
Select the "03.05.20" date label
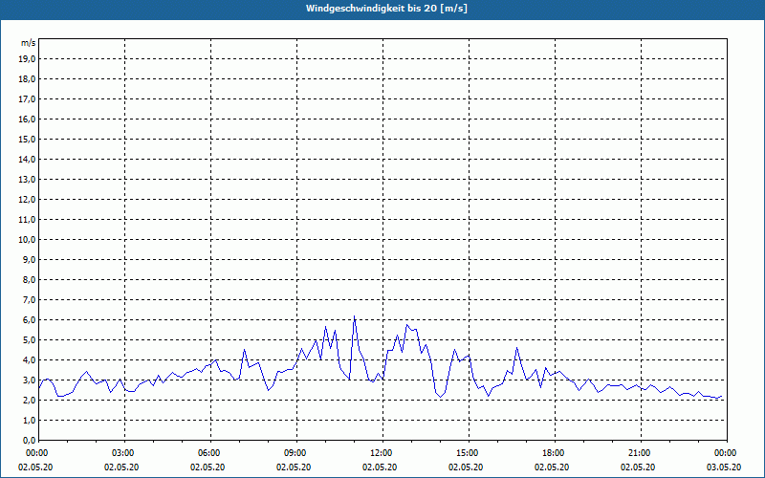click(724, 467)
